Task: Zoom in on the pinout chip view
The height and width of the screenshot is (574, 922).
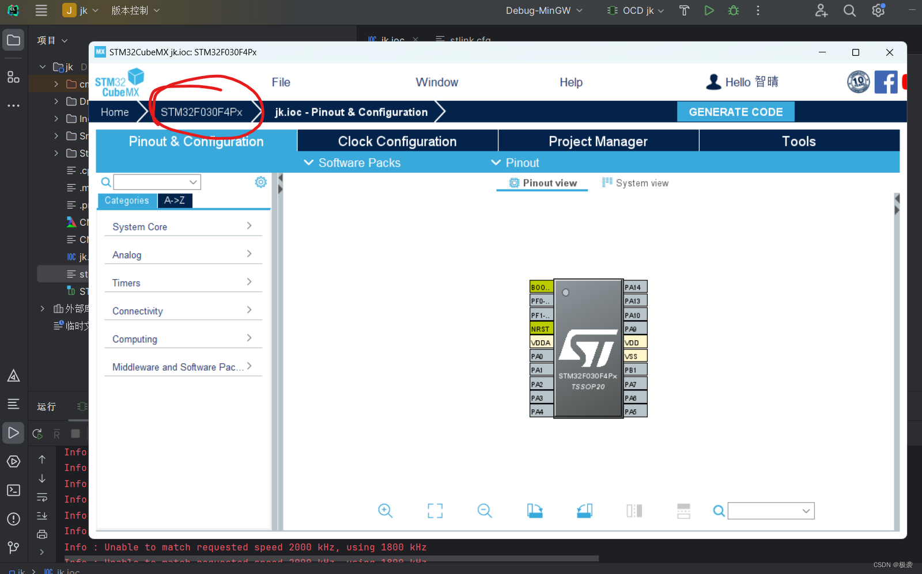Action: coord(385,511)
